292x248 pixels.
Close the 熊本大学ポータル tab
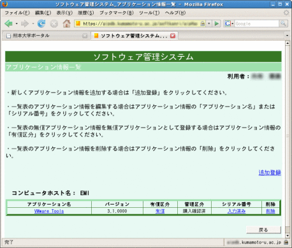click(85, 36)
